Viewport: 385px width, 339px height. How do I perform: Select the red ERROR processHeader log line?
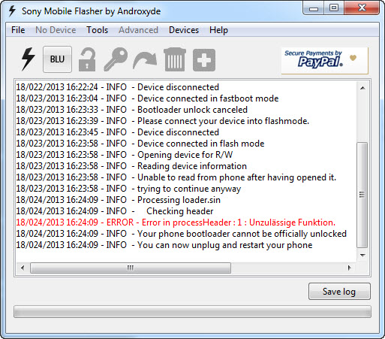click(176, 222)
